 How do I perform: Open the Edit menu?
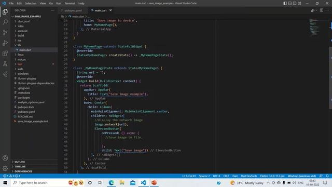(19, 4)
